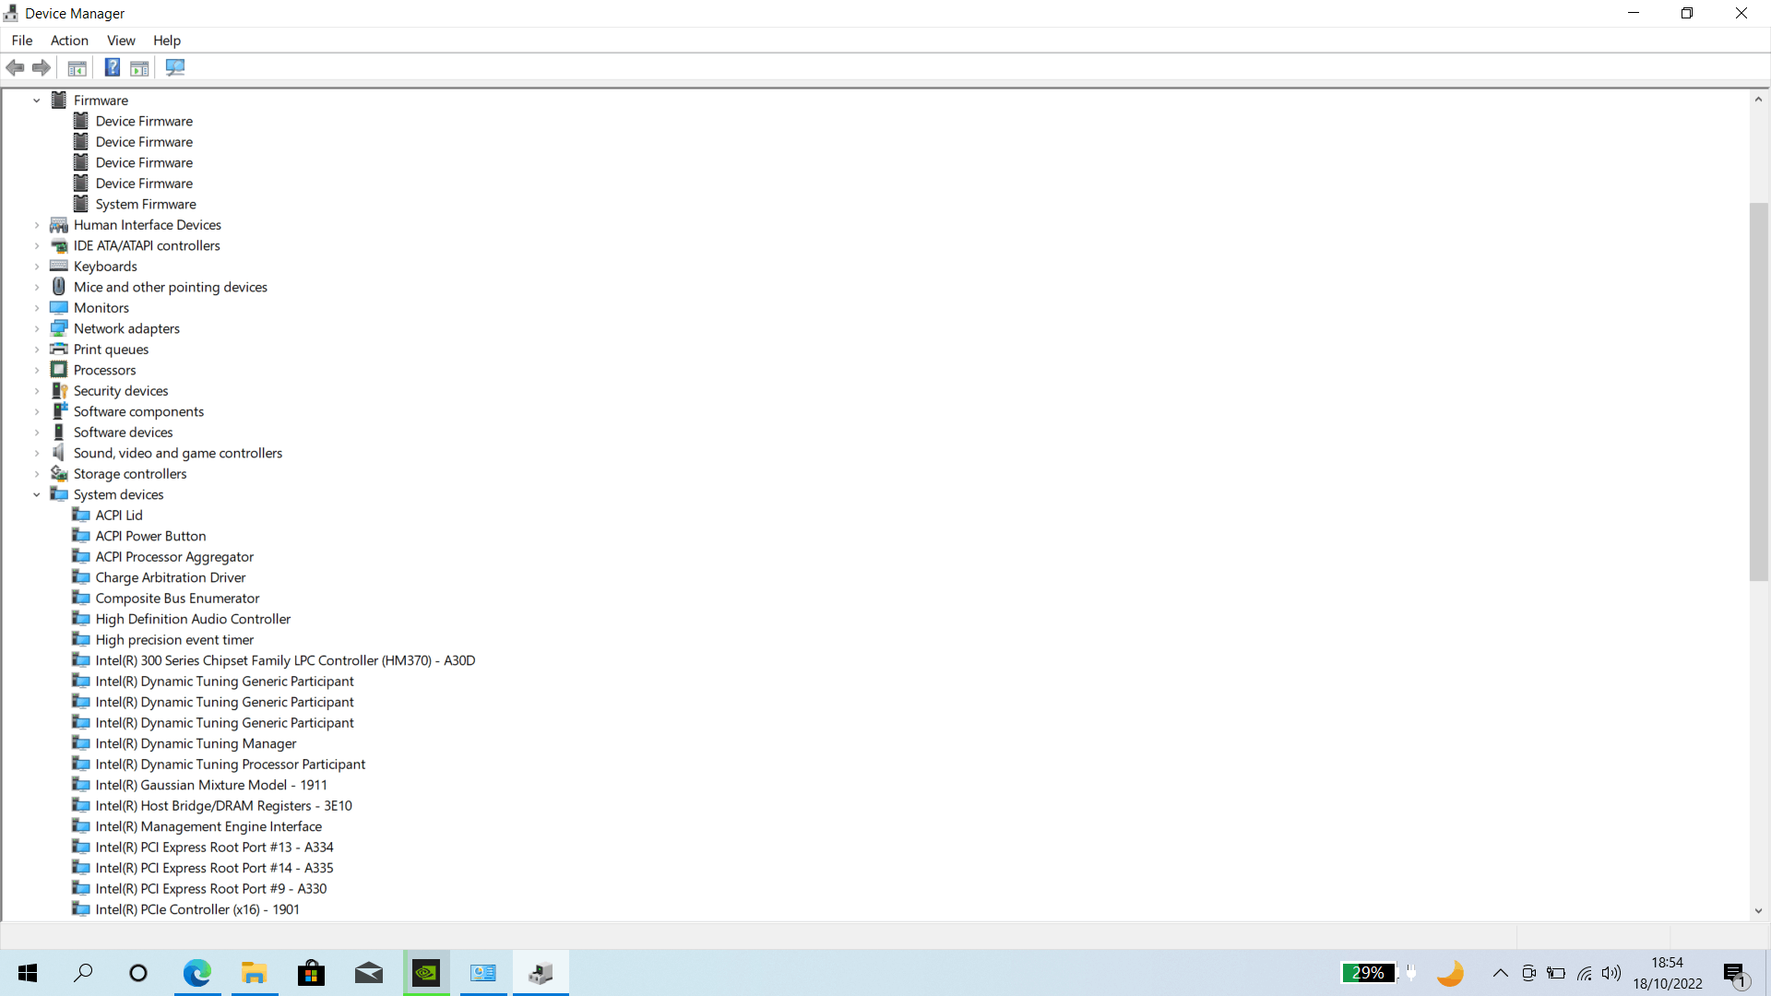Open NVIDIA app from the taskbar

pos(426,973)
